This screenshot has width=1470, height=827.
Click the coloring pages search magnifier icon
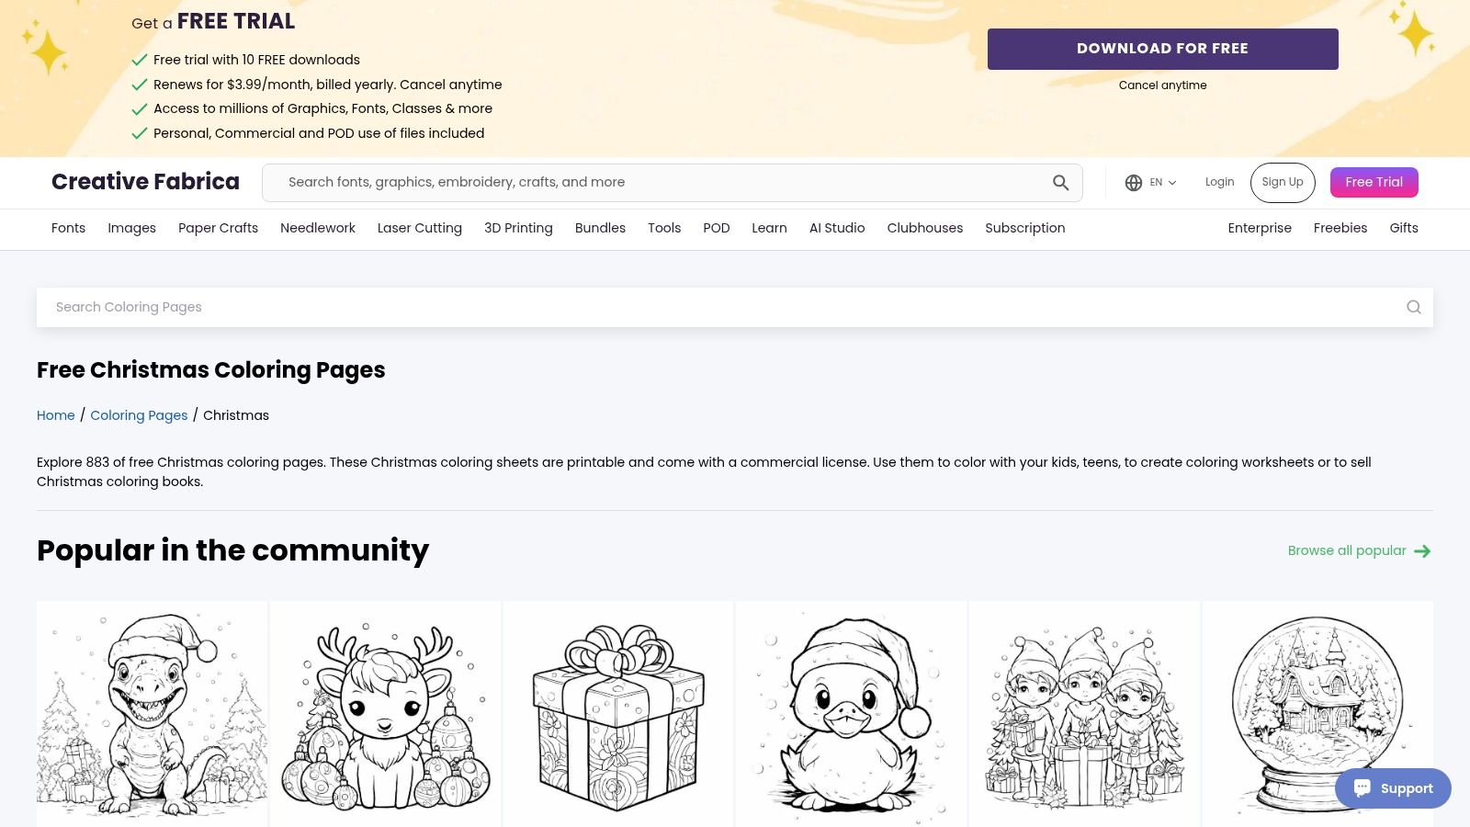tap(1413, 307)
